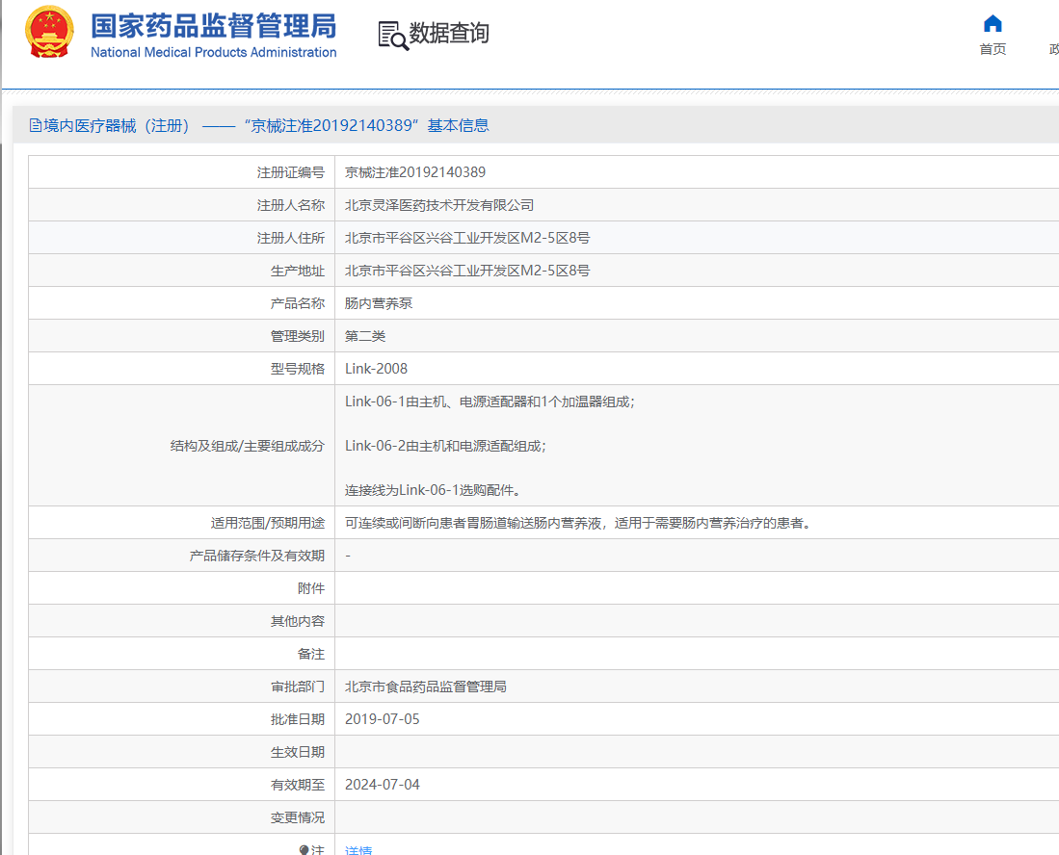Click the 境内医疗器械（注册）基本信息 header
Viewport: 1059px width, 855px height.
(x=259, y=125)
